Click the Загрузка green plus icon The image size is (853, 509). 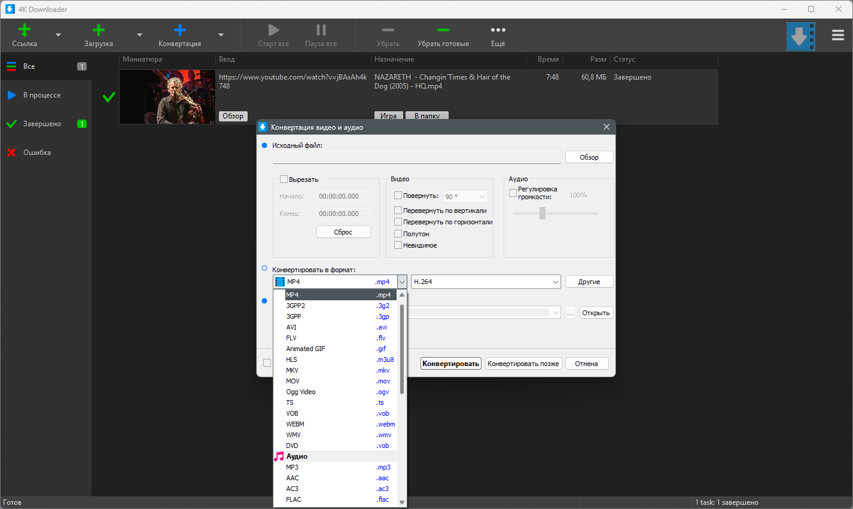[99, 30]
